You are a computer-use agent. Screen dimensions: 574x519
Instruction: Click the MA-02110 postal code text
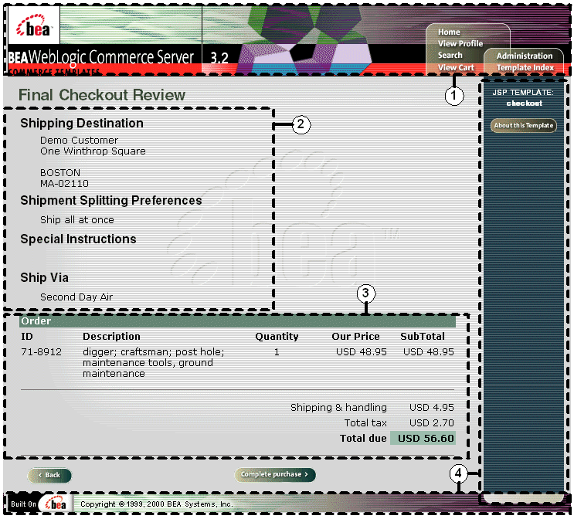[64, 183]
